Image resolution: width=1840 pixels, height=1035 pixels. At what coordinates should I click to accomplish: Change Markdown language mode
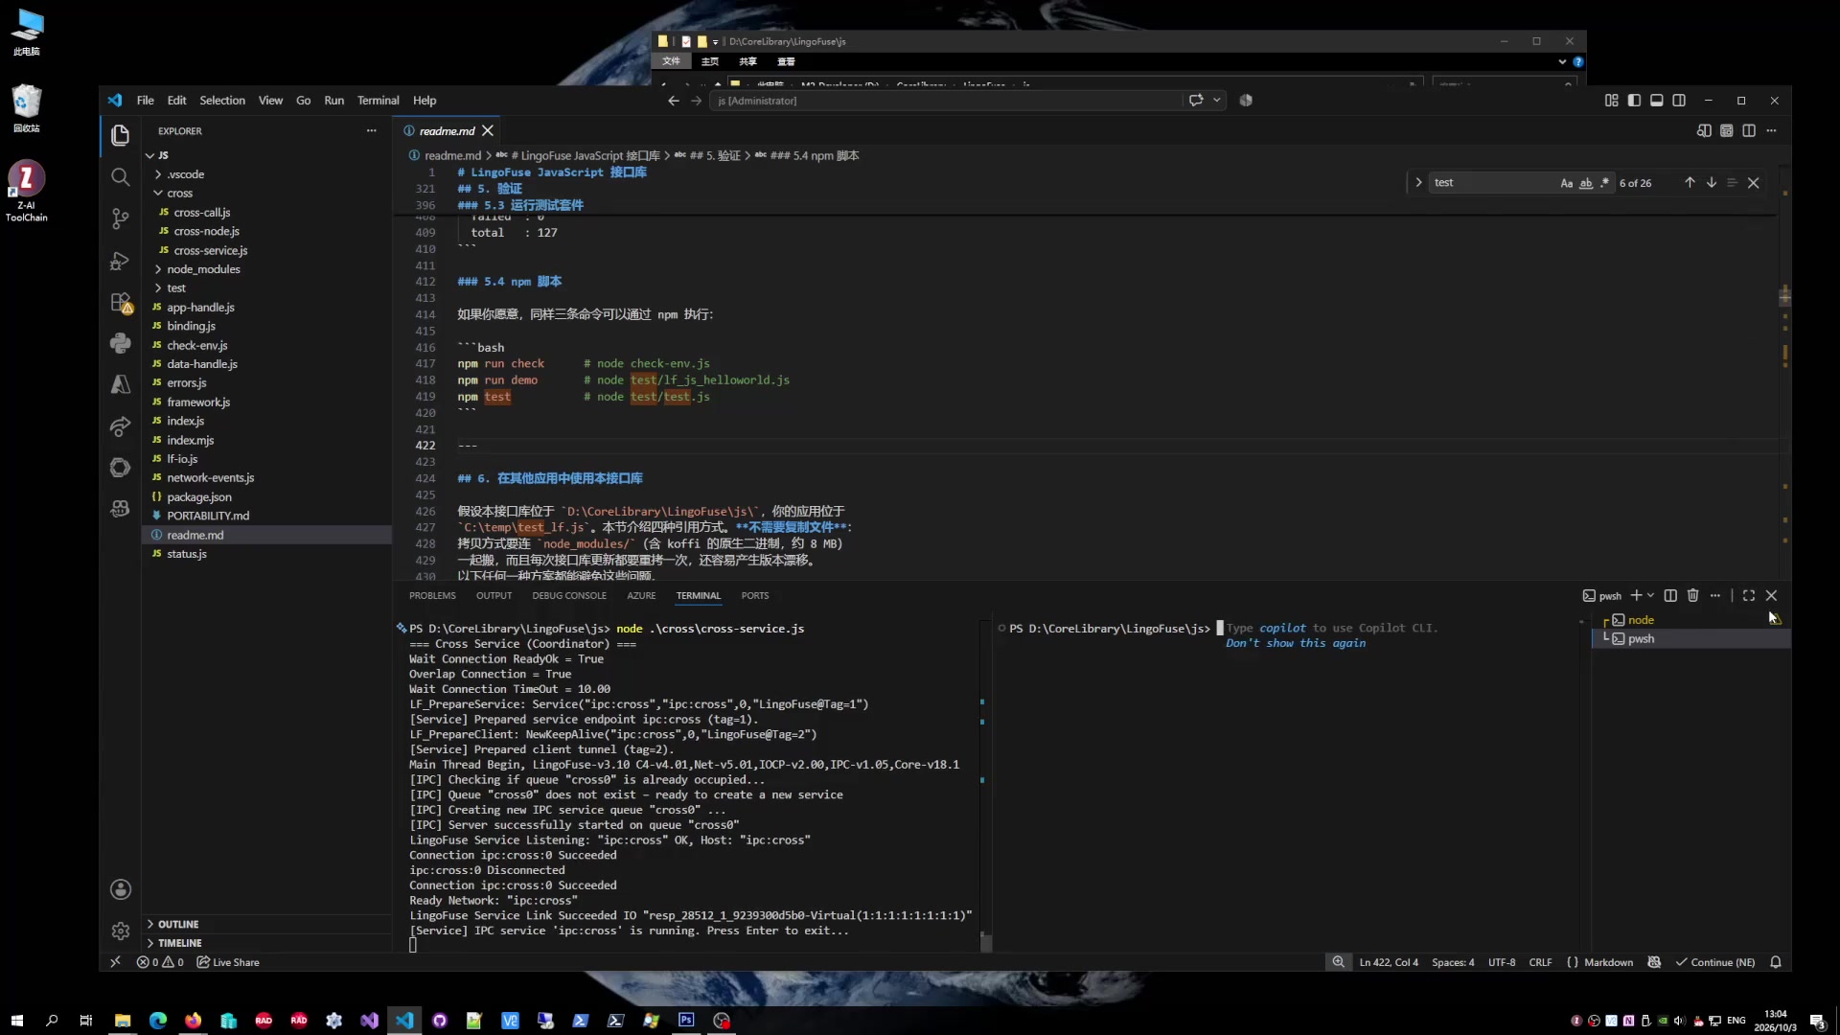[x=1608, y=962]
